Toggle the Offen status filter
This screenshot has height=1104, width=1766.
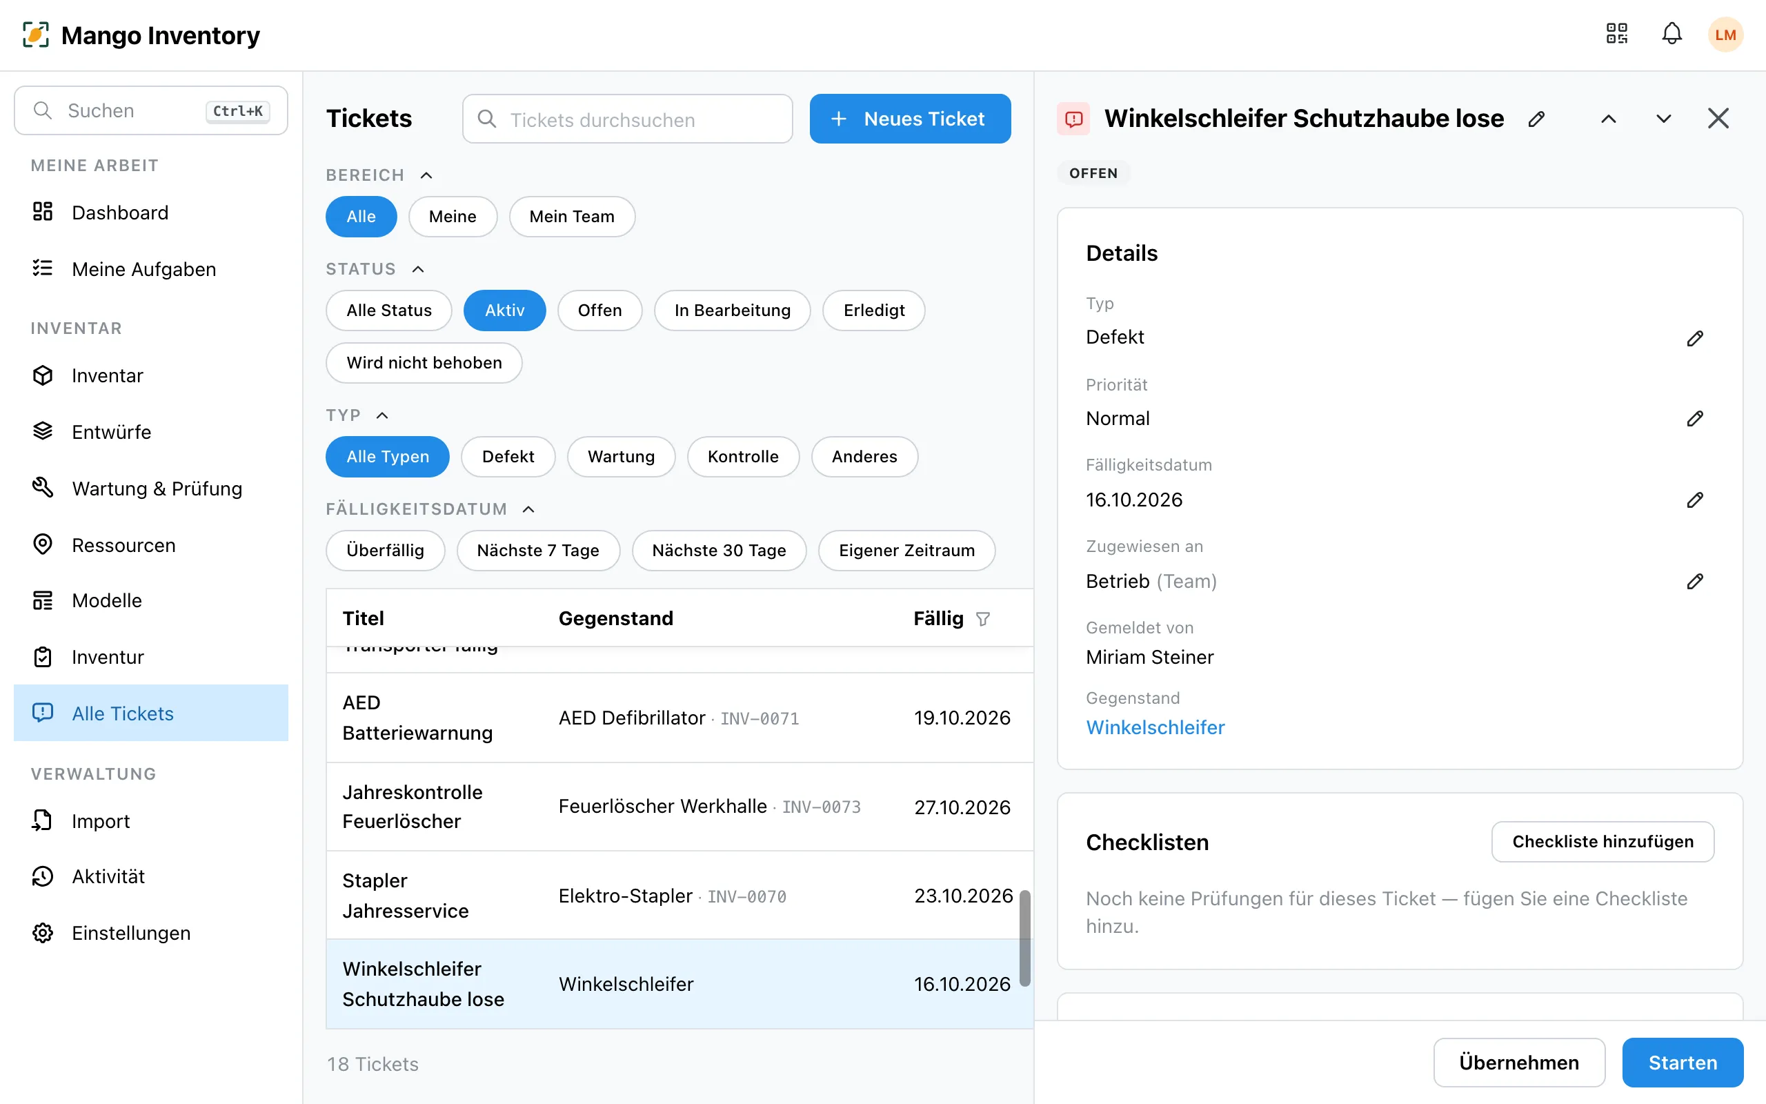click(x=599, y=310)
